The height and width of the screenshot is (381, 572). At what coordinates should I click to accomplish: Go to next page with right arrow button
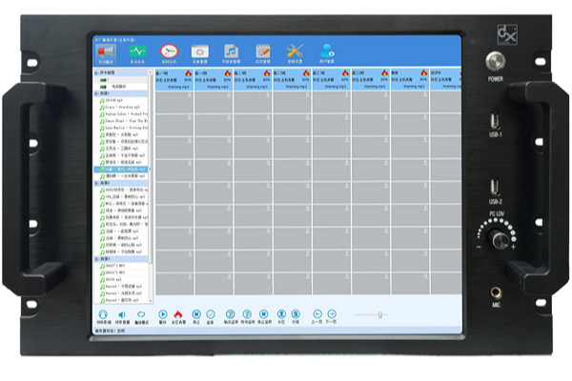click(x=331, y=313)
